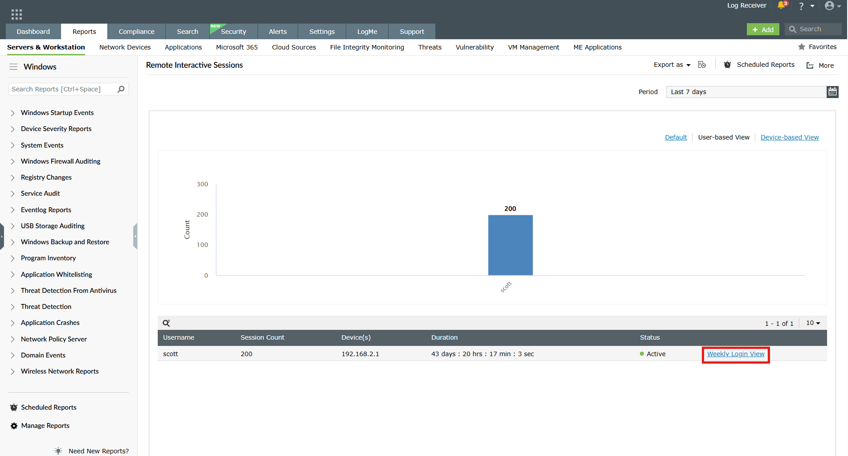Open Scheduled Reports in the sidebar
Image resolution: width=848 pixels, height=456 pixels.
coord(43,407)
